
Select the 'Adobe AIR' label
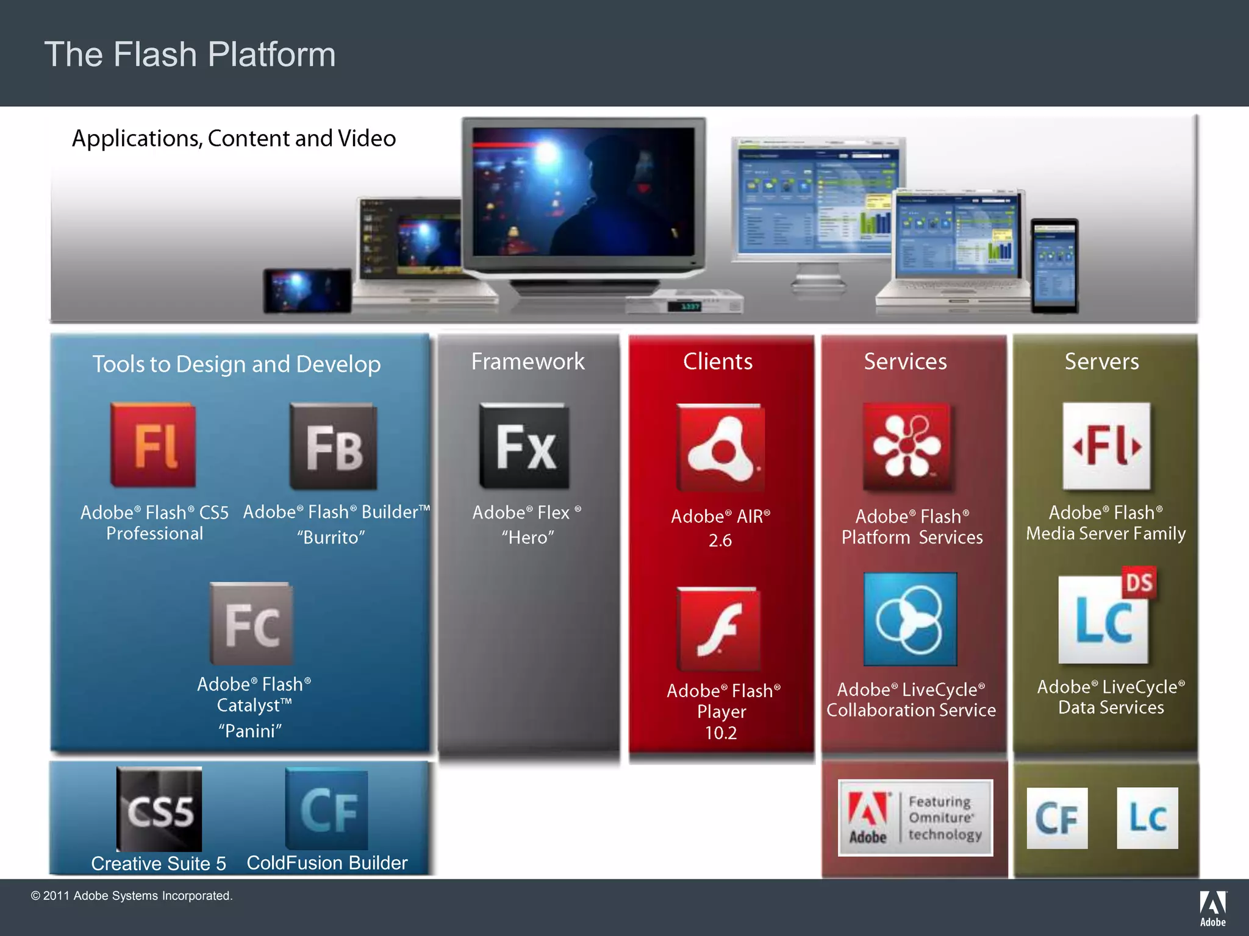point(720,516)
